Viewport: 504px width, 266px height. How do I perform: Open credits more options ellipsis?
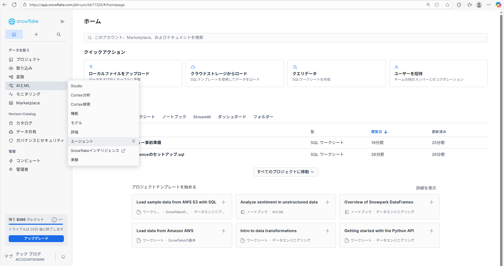point(60,219)
